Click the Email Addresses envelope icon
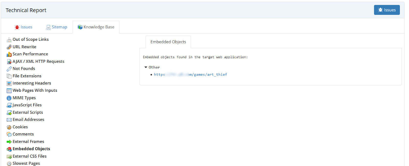This screenshot has width=409, height=166. (9, 120)
